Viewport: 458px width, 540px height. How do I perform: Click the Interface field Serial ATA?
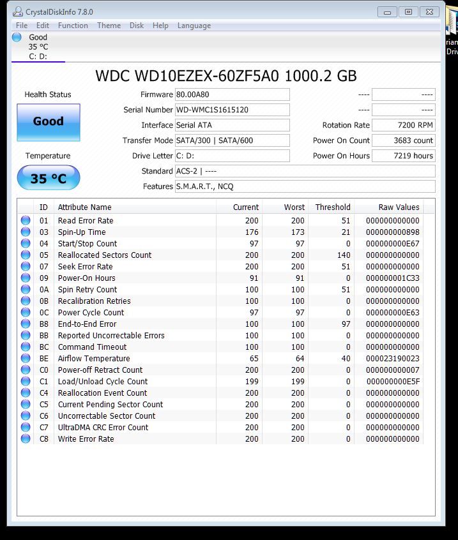233,125
